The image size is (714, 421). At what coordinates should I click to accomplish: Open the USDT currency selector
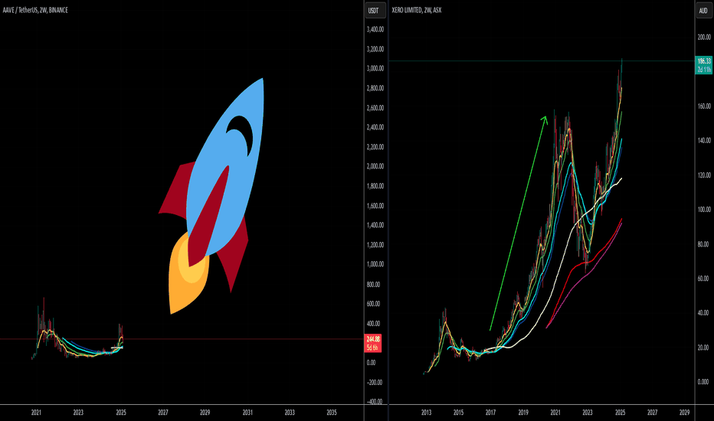(x=374, y=11)
